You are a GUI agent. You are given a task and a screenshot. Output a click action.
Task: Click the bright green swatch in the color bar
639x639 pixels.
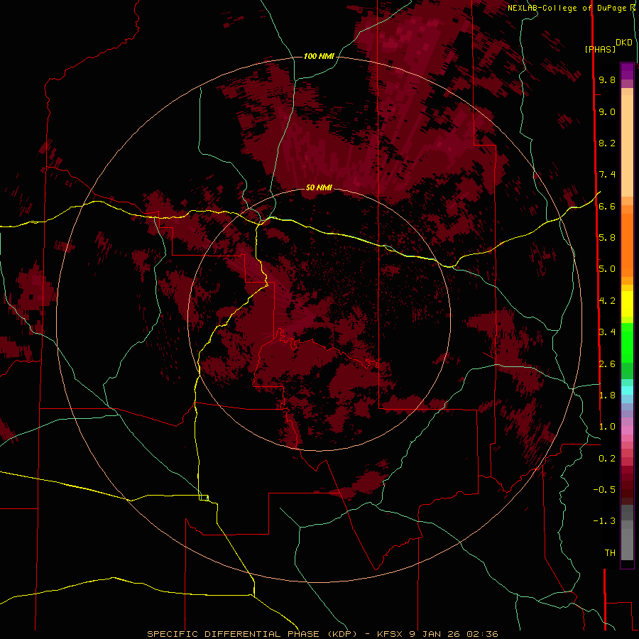click(x=627, y=346)
